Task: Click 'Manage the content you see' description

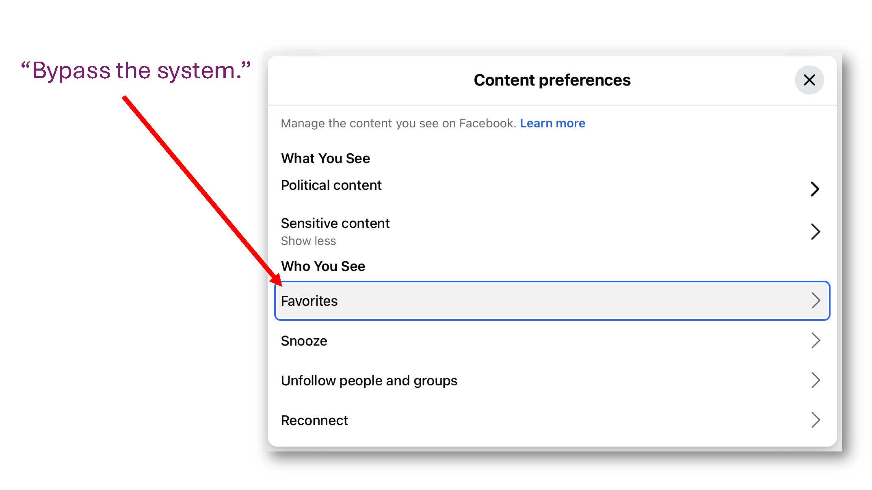Action: [x=398, y=123]
